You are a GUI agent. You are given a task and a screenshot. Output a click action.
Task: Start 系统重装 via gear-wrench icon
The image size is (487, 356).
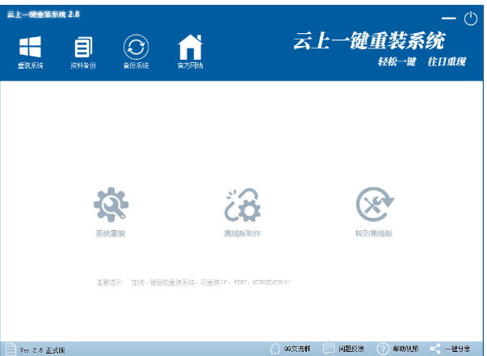click(111, 205)
